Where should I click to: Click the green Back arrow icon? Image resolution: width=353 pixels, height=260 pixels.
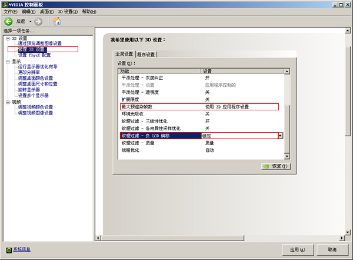[x=9, y=21]
